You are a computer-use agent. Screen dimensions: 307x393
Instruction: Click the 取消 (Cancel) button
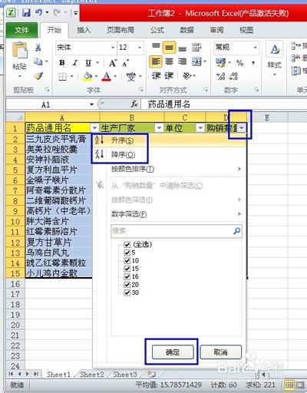[x=220, y=352]
